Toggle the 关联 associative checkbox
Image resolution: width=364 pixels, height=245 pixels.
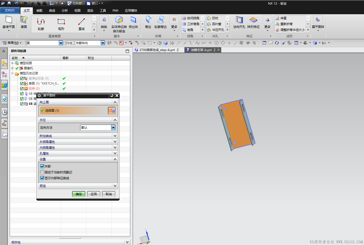(x=42, y=166)
